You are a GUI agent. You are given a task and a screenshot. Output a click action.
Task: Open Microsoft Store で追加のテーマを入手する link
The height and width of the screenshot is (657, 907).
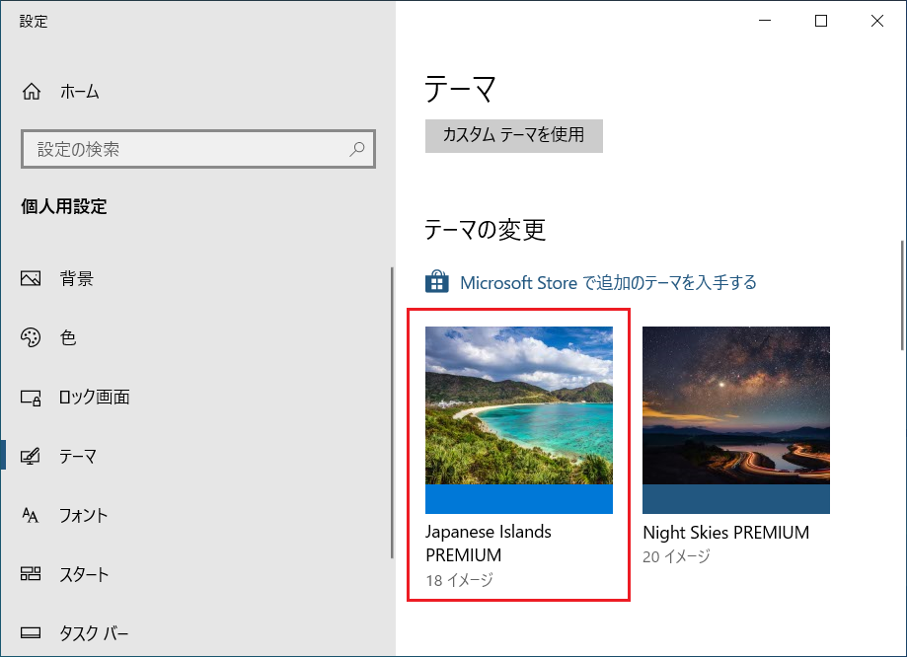point(608,282)
